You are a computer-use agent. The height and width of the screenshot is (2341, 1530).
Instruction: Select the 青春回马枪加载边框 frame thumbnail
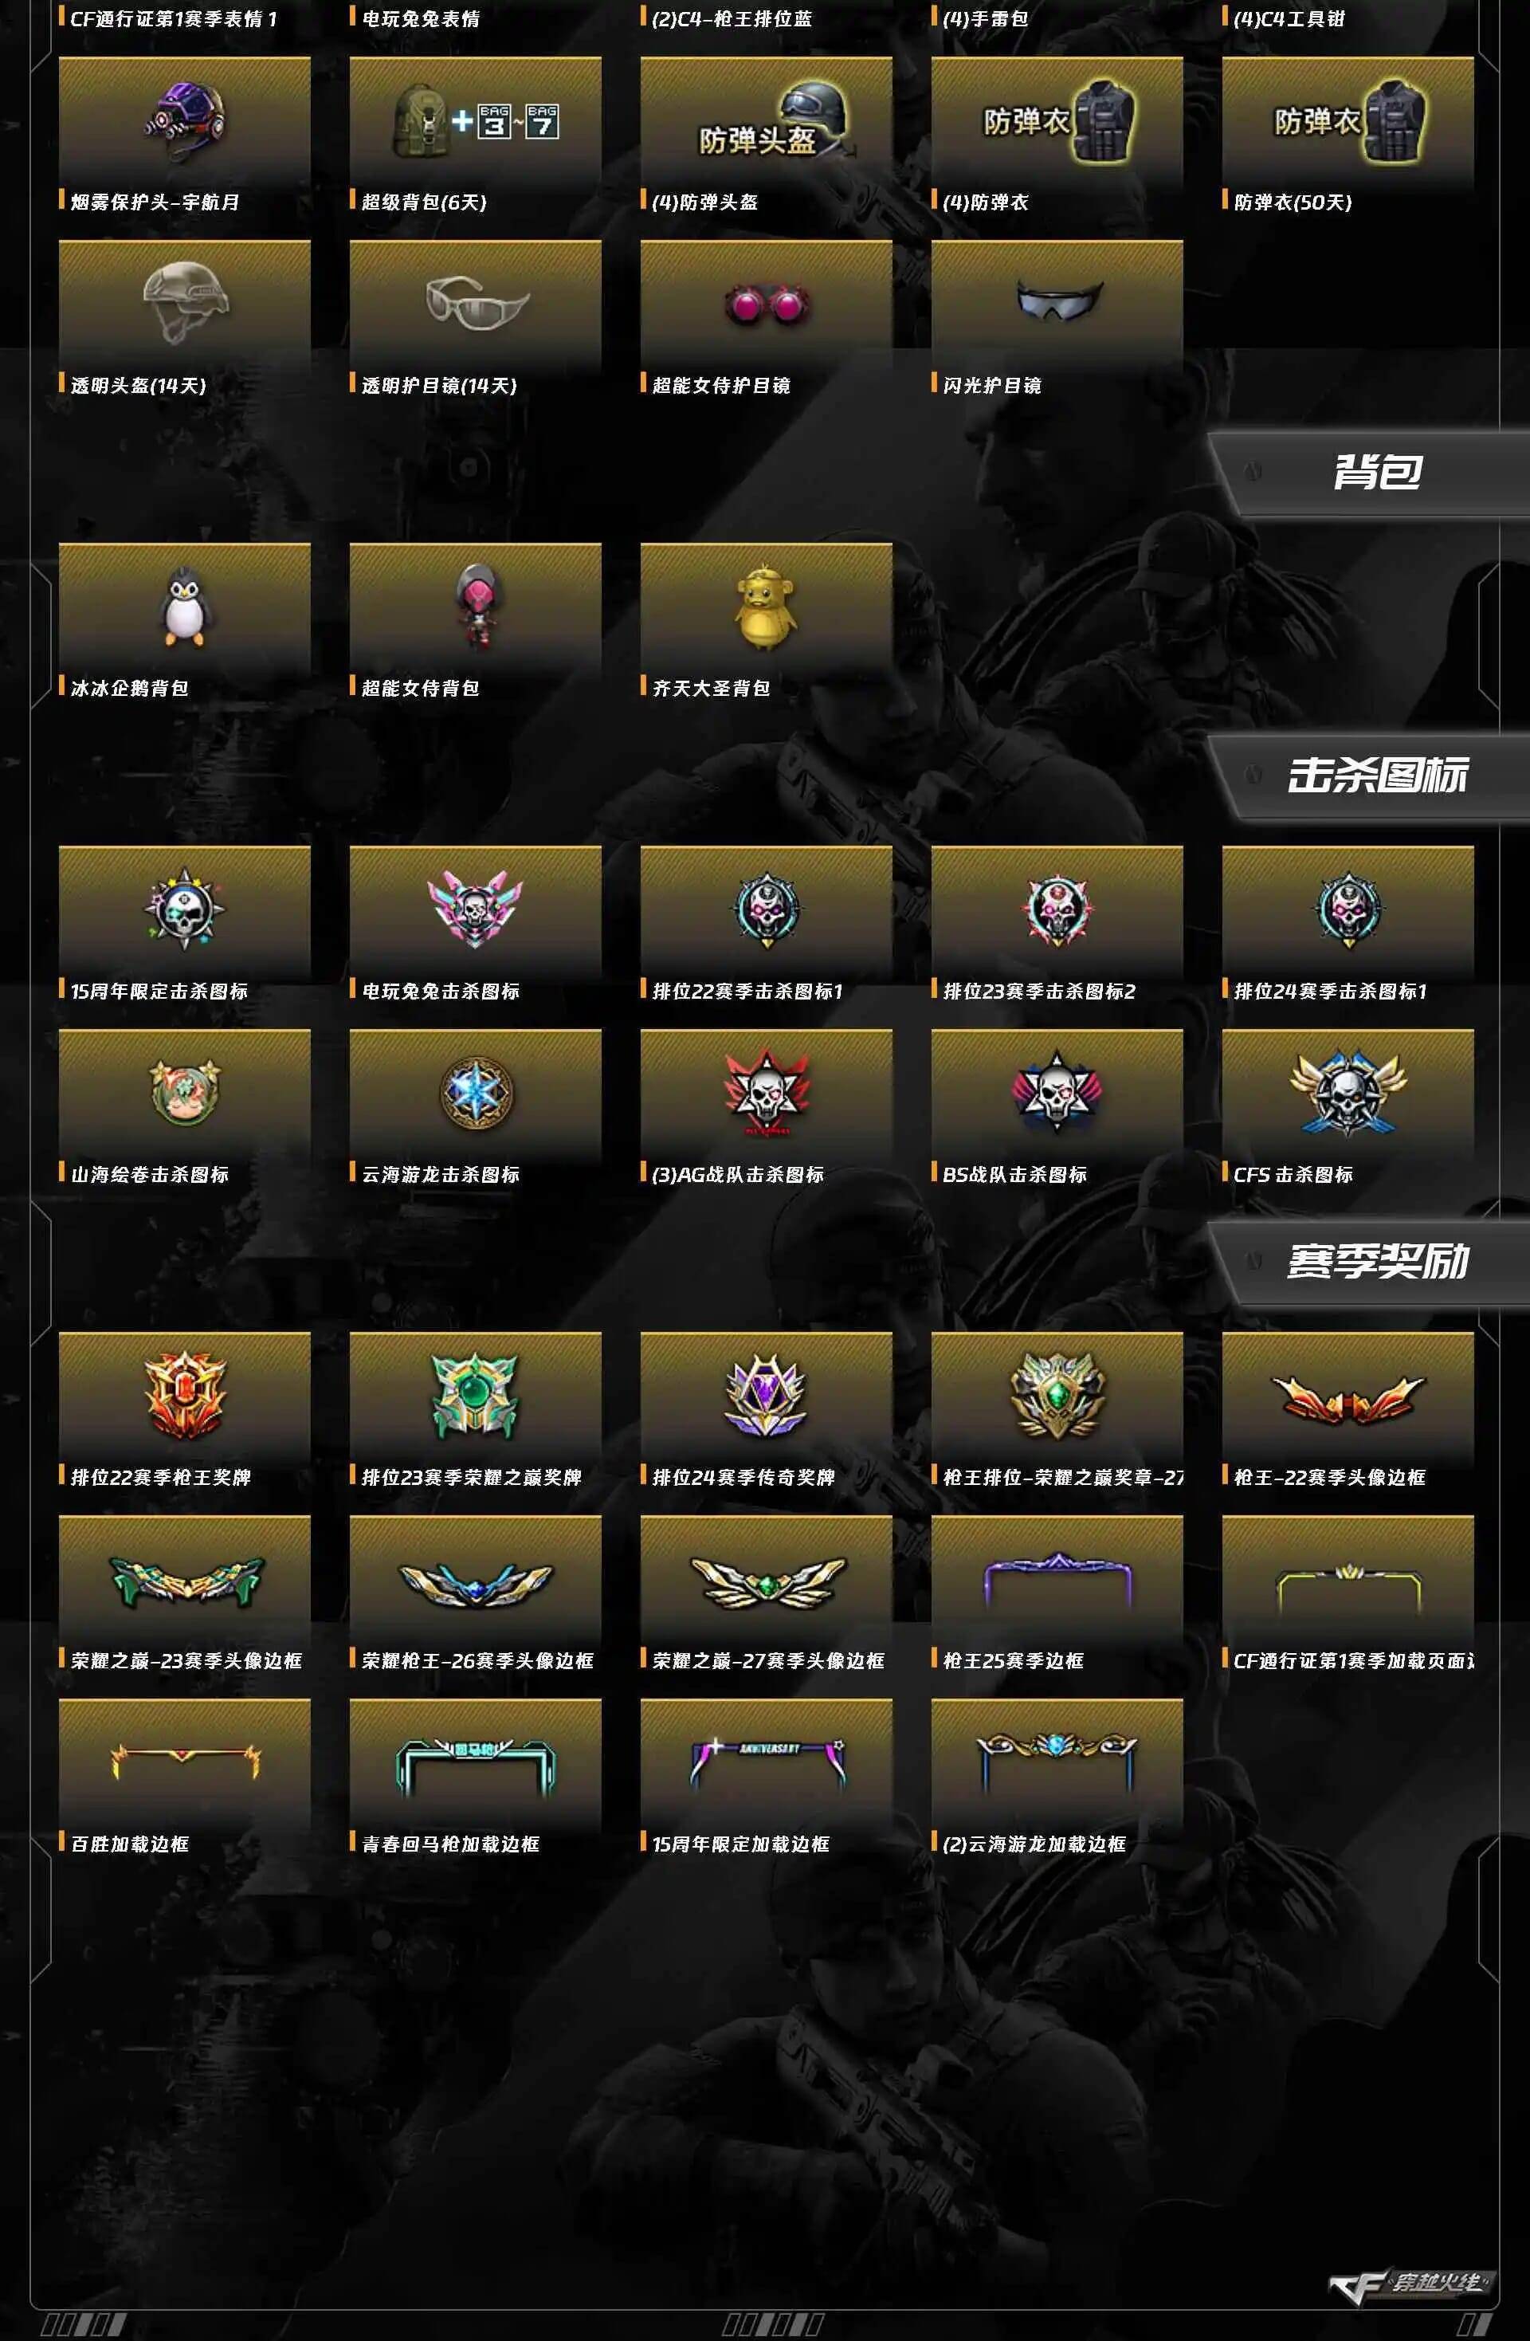point(475,1768)
